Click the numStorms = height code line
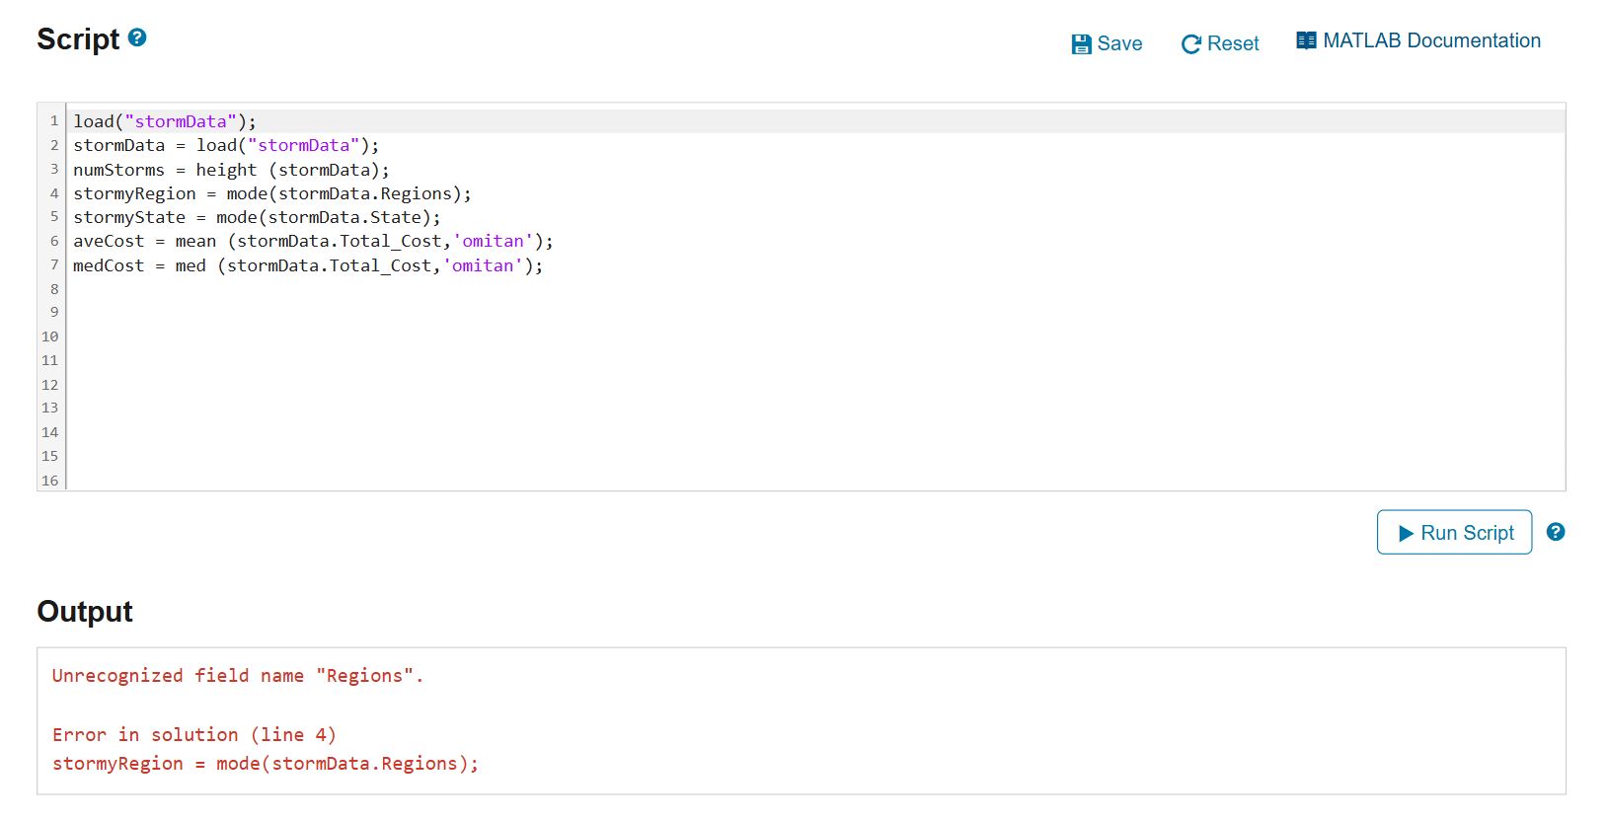Screen dimensions: 1607x821 [x=231, y=170]
